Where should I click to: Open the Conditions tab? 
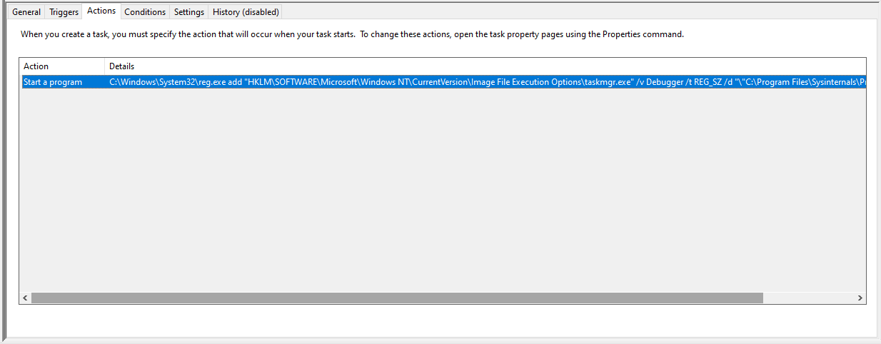[x=145, y=12]
